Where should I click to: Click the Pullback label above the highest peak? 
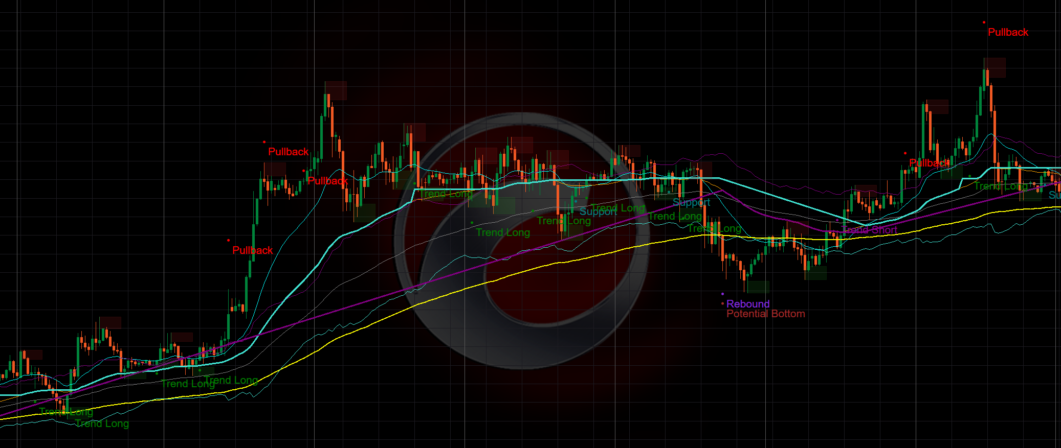pyautogui.click(x=1008, y=32)
